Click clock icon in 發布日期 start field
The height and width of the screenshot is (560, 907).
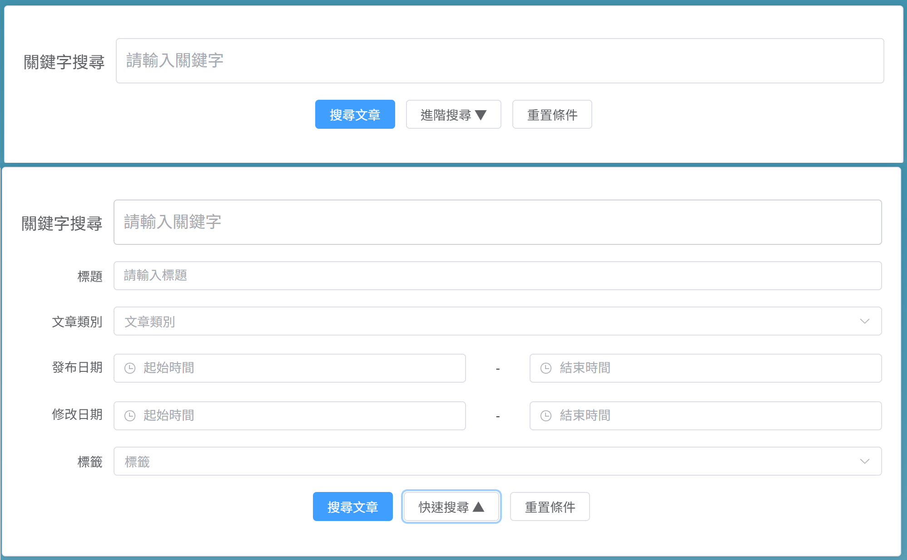[x=130, y=368]
